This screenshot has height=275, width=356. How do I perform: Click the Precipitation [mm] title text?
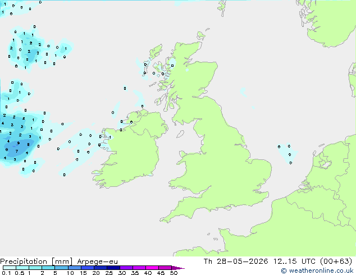36,262
